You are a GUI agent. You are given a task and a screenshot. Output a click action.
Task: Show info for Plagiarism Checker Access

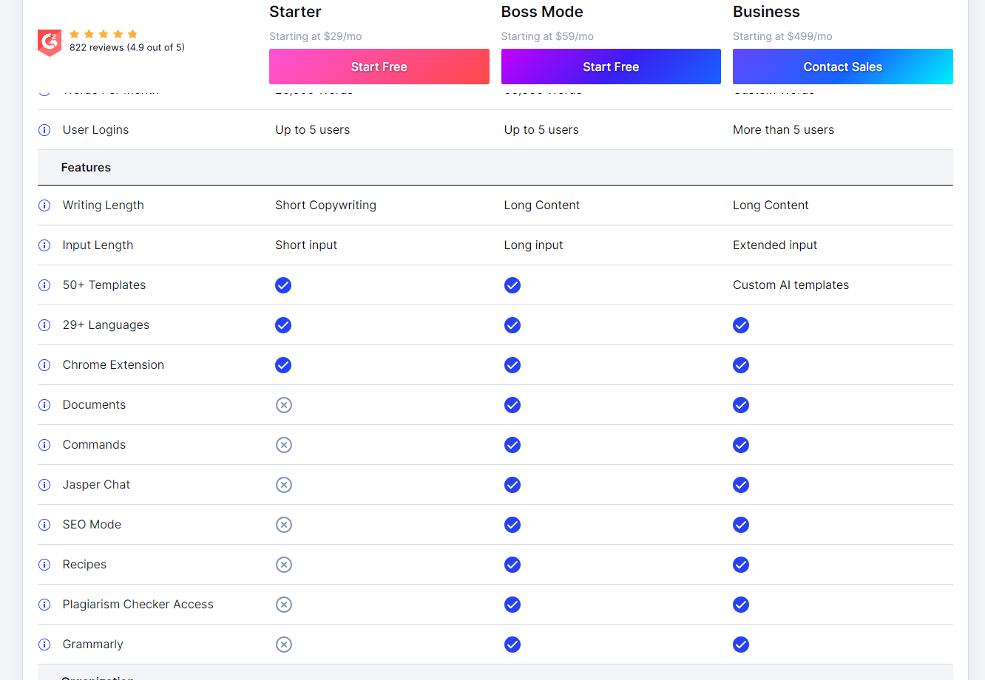coord(44,605)
